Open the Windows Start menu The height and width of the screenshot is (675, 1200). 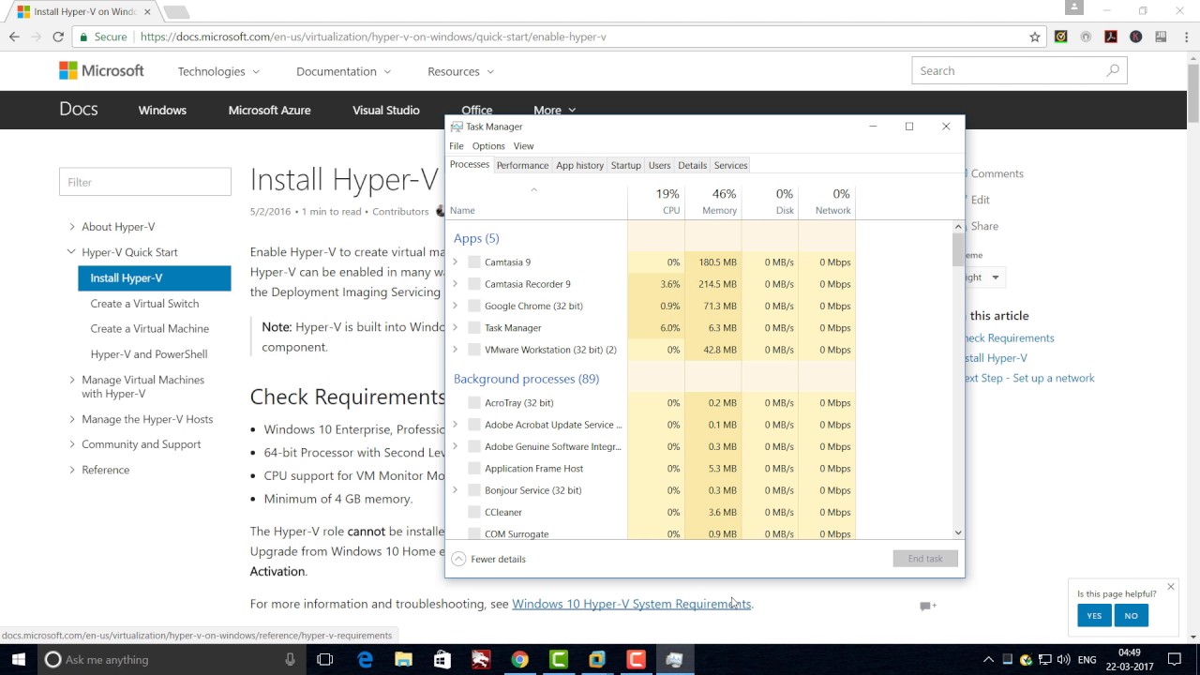click(x=18, y=659)
